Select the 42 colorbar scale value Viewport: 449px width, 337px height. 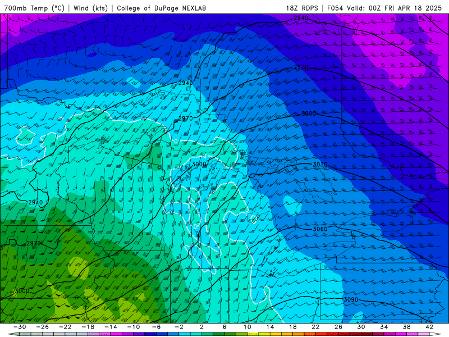coord(429,327)
